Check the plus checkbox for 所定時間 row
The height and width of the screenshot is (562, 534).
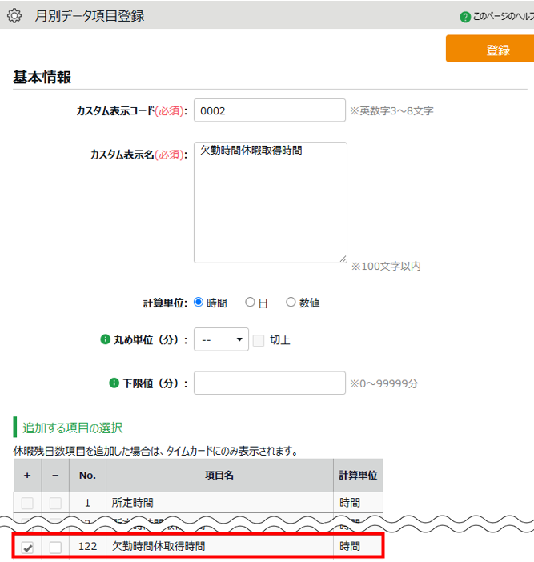point(28,503)
